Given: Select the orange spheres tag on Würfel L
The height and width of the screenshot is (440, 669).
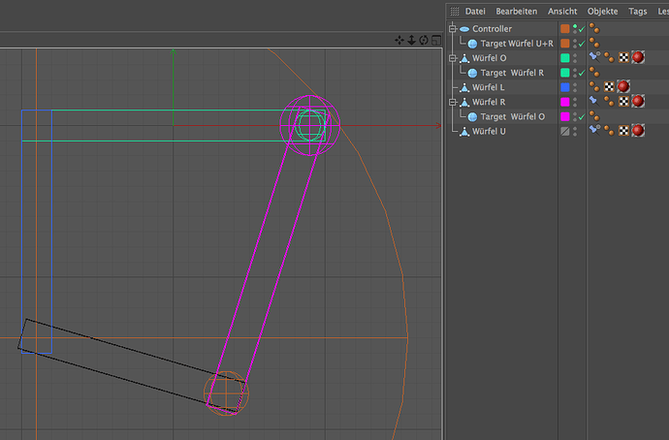Looking at the screenshot, I should click(594, 86).
